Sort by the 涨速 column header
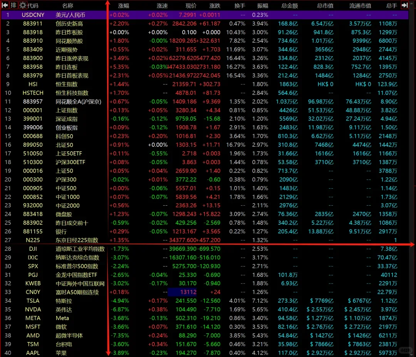416x357 pixels. [162, 5]
